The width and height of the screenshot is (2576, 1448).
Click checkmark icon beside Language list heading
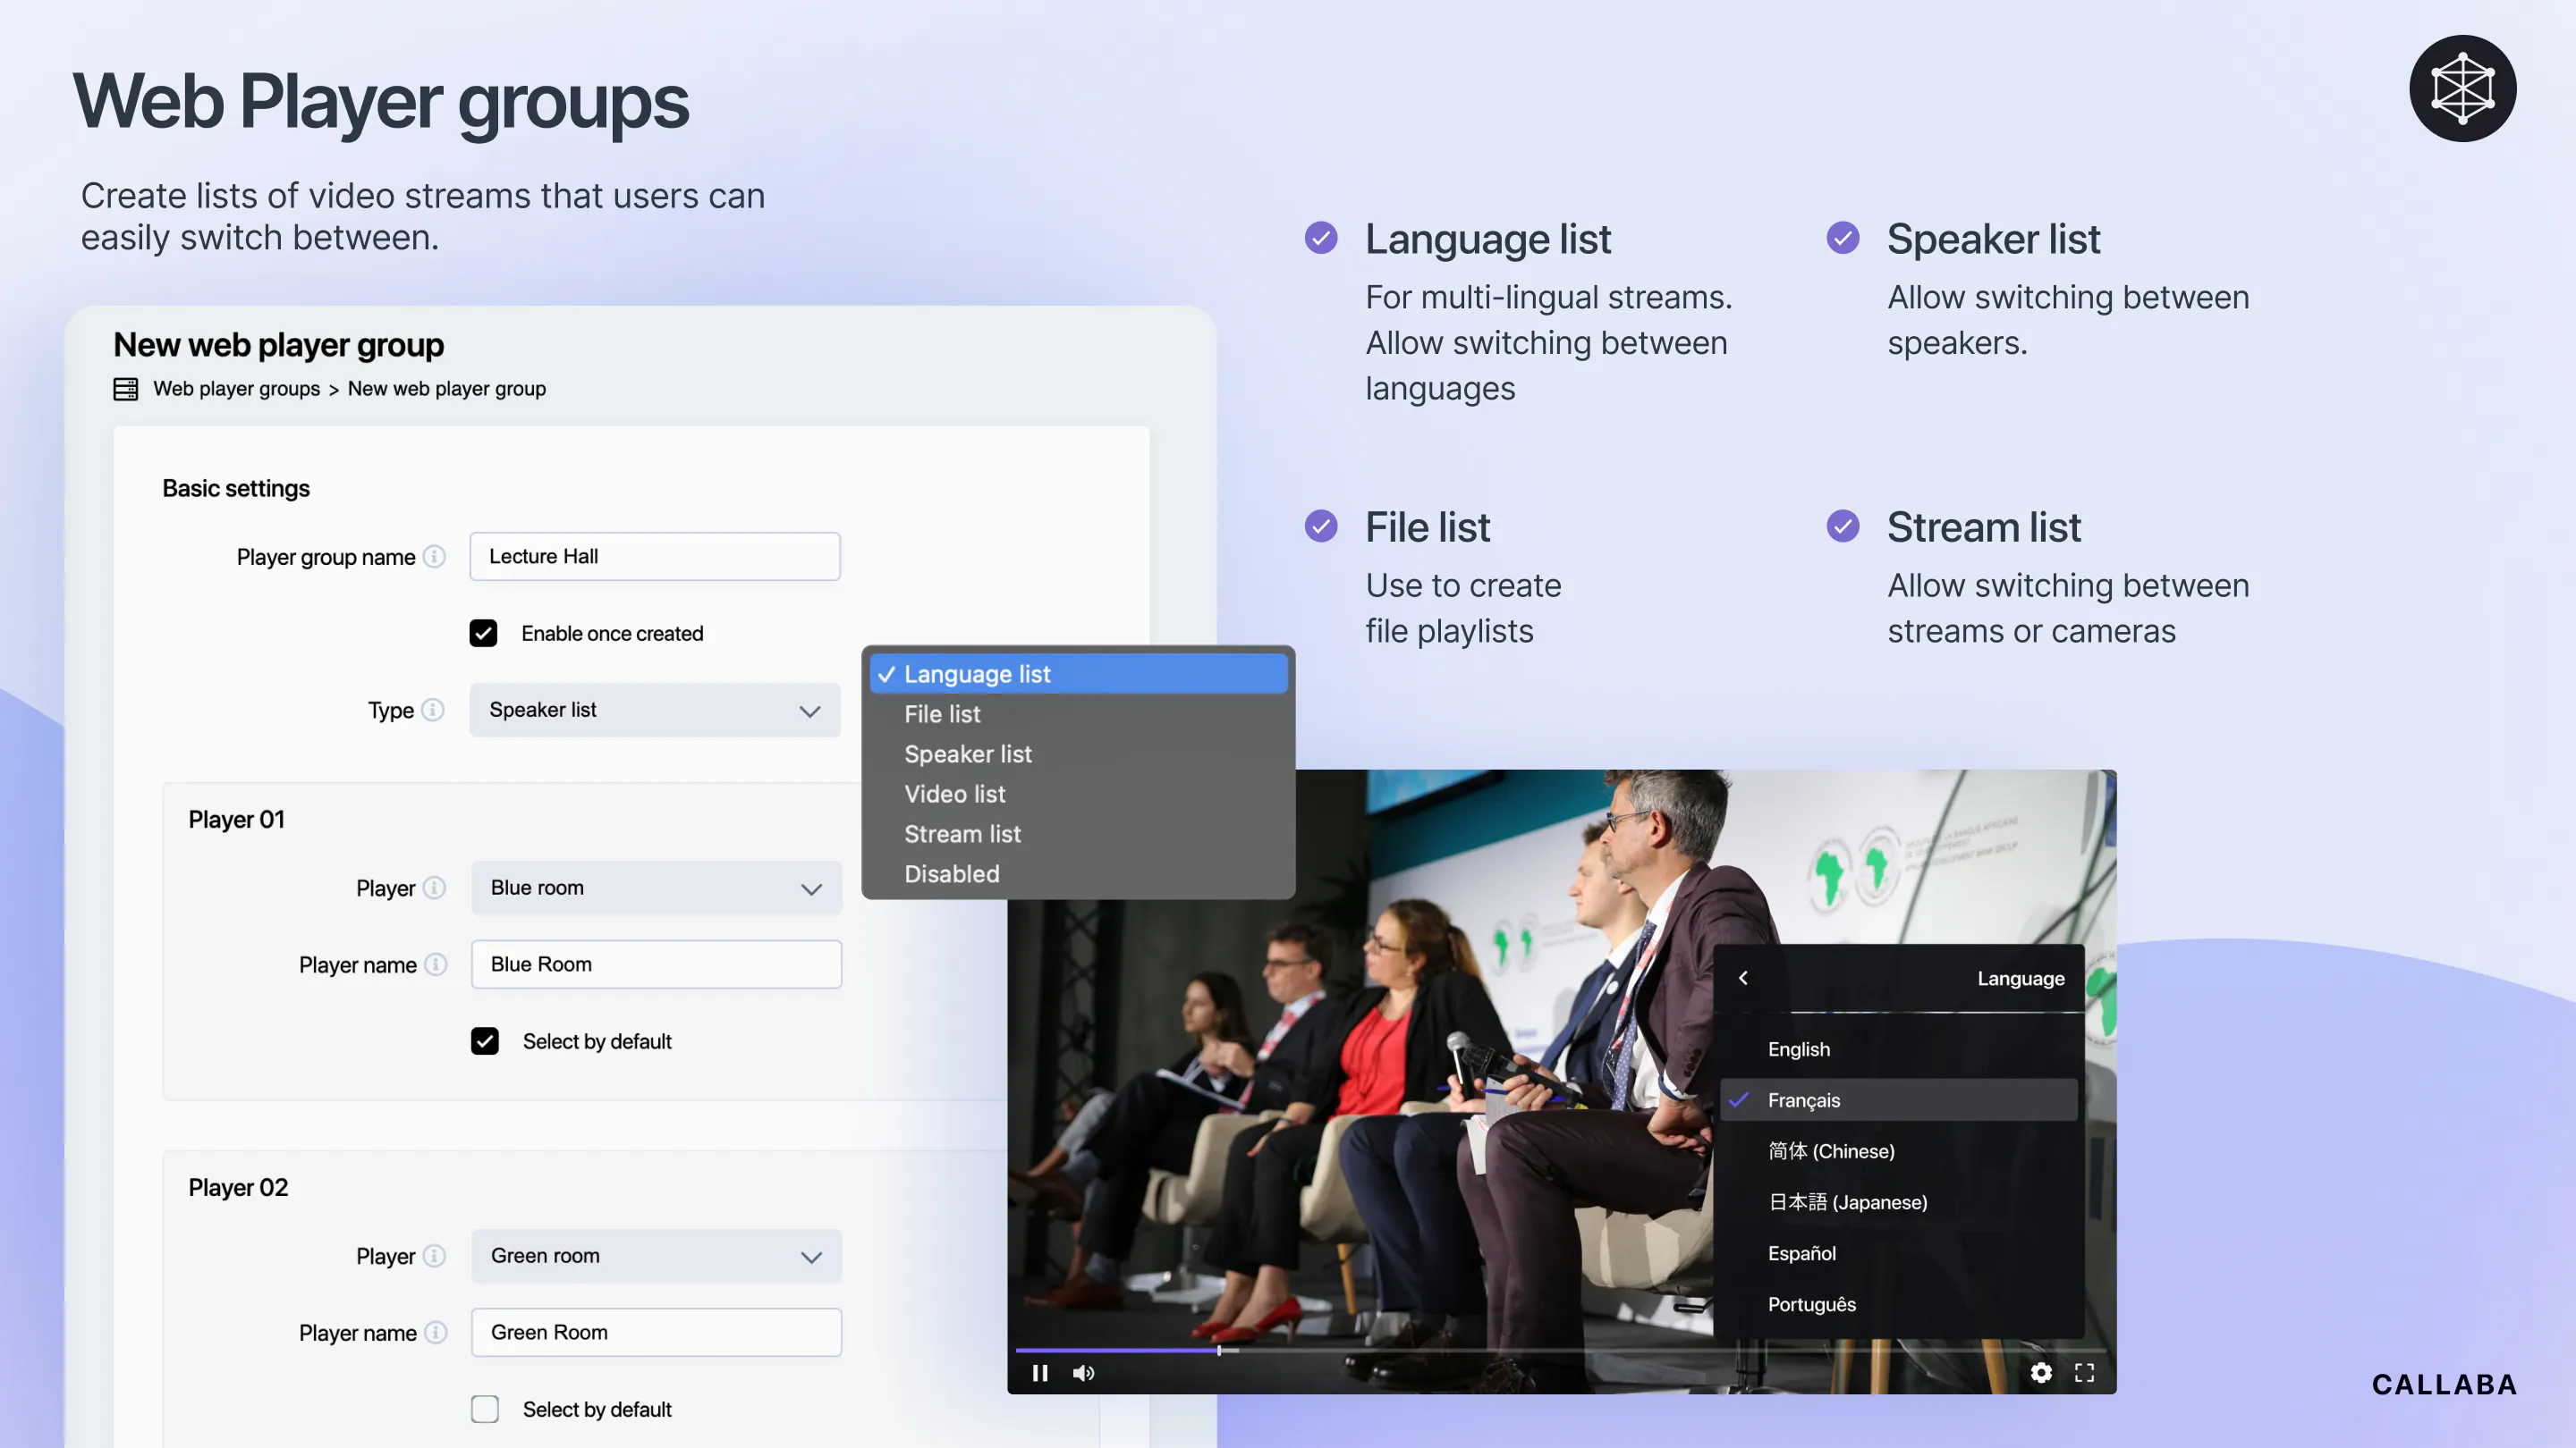(x=1321, y=238)
